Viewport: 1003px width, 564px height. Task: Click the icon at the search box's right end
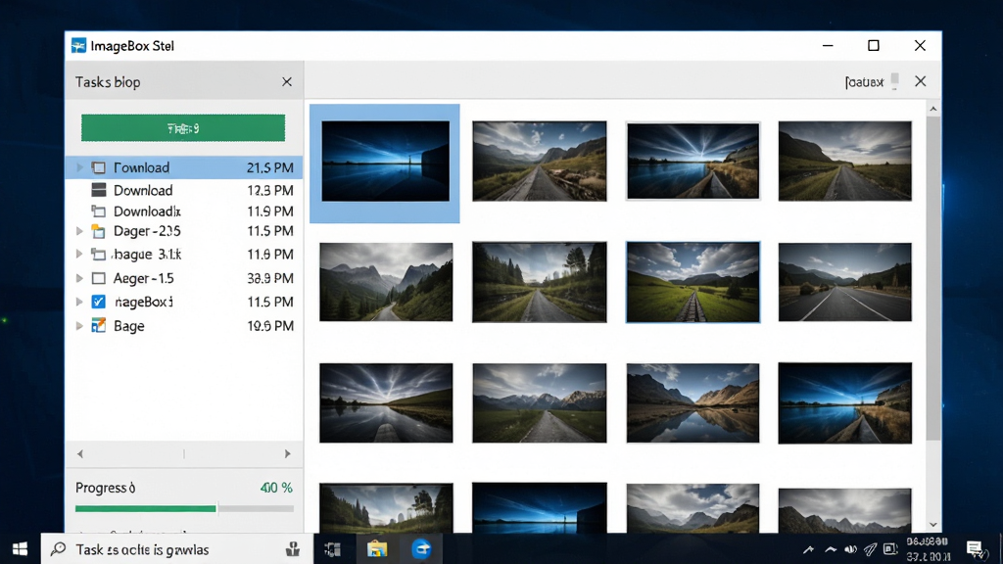pyautogui.click(x=292, y=548)
